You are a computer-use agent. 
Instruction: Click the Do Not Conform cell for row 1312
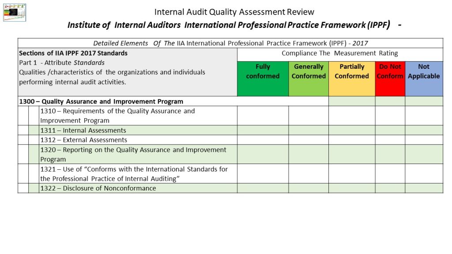coord(390,140)
